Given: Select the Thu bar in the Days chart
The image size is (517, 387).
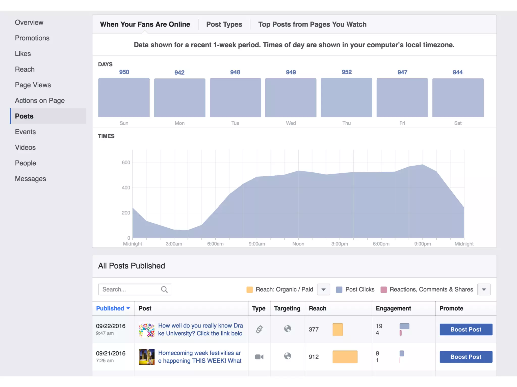Looking at the screenshot, I should pos(346,98).
